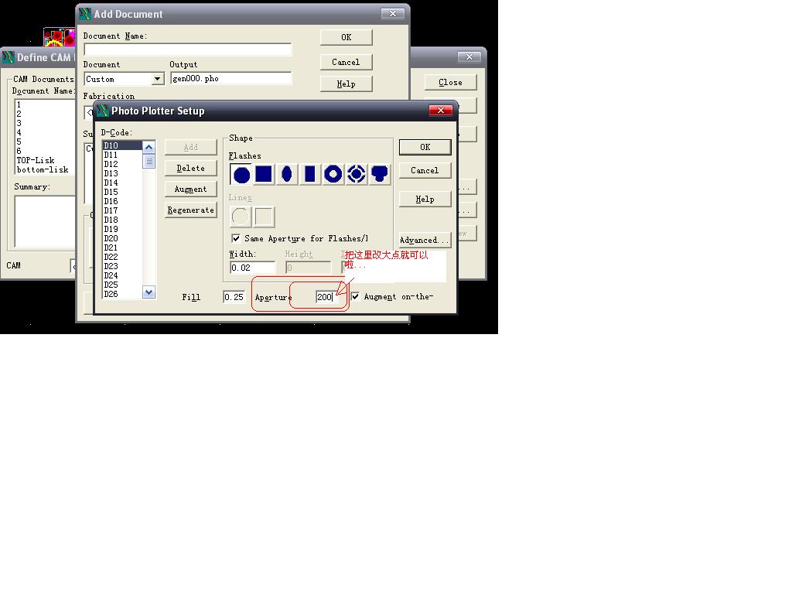
Task: Click the D-Code list scroll down arrow
Action: 148,292
